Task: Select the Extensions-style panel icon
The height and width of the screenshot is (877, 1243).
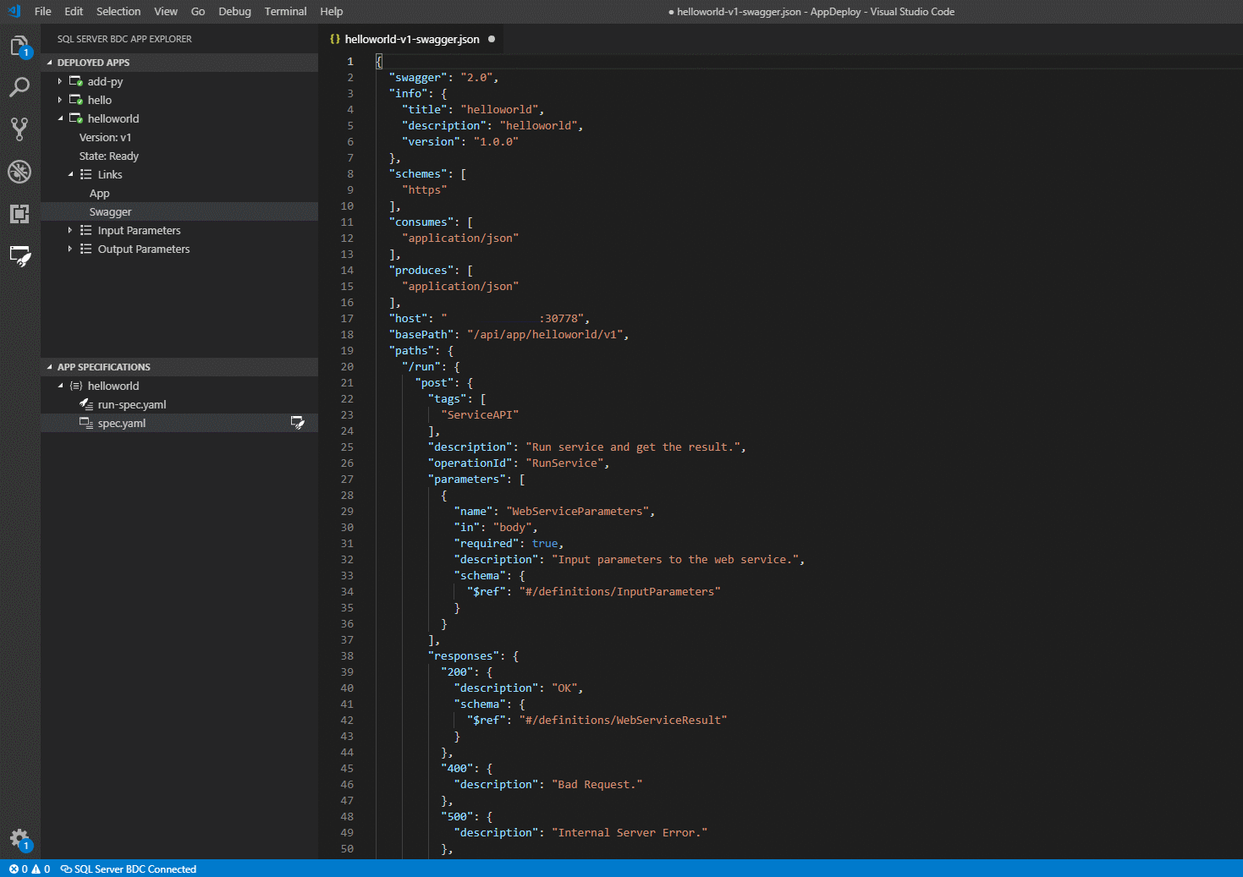Action: click(20, 213)
